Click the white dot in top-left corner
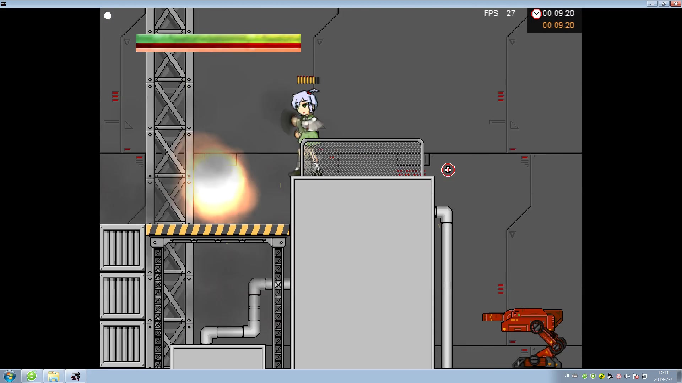682x383 pixels. (108, 16)
